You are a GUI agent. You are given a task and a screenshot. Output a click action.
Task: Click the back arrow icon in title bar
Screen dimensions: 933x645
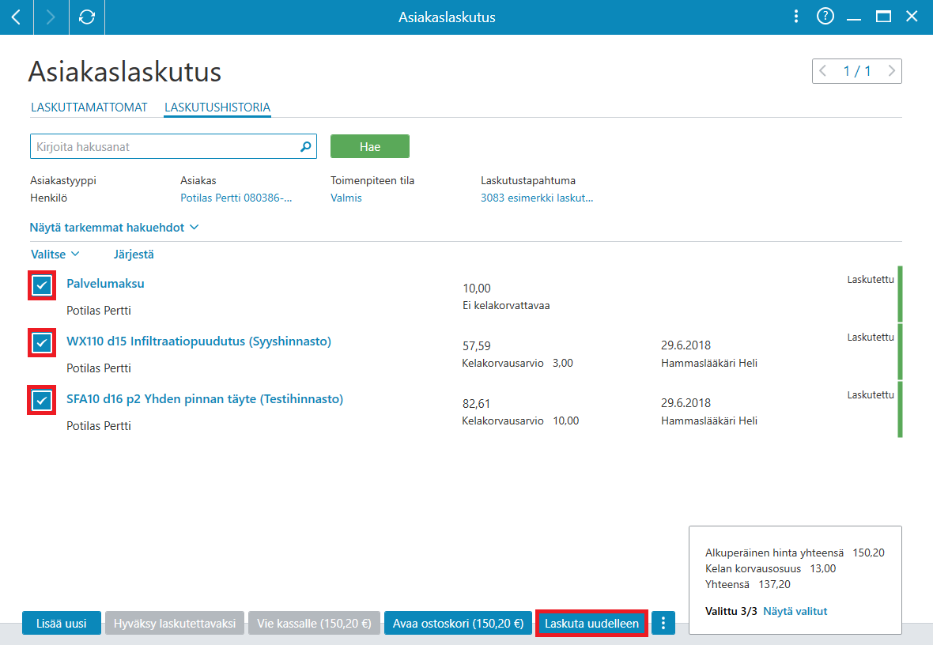16,17
